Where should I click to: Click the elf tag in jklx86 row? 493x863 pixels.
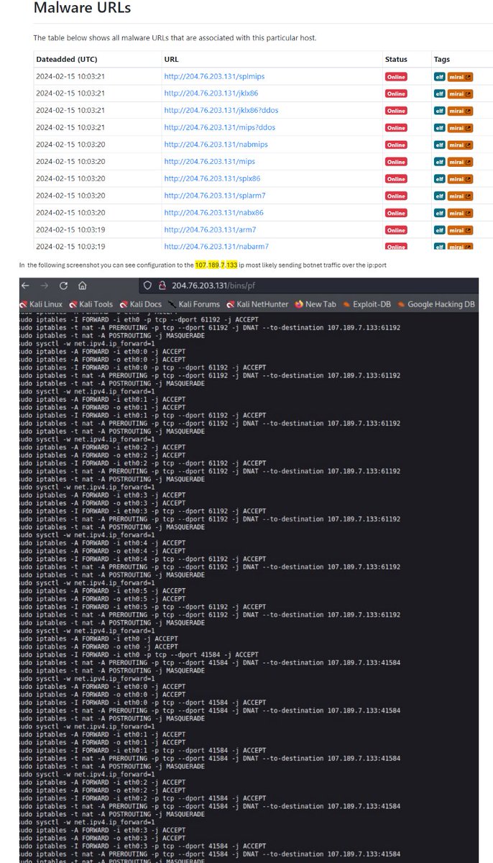click(x=438, y=93)
